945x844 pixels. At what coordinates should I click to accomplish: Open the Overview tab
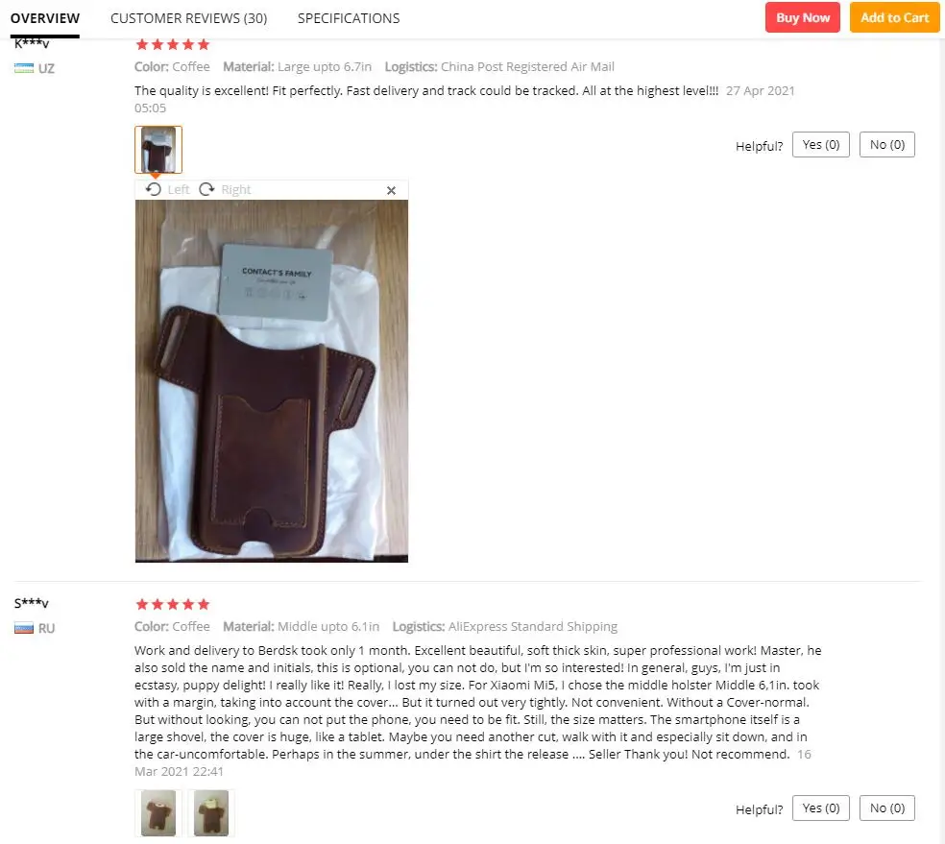[45, 18]
